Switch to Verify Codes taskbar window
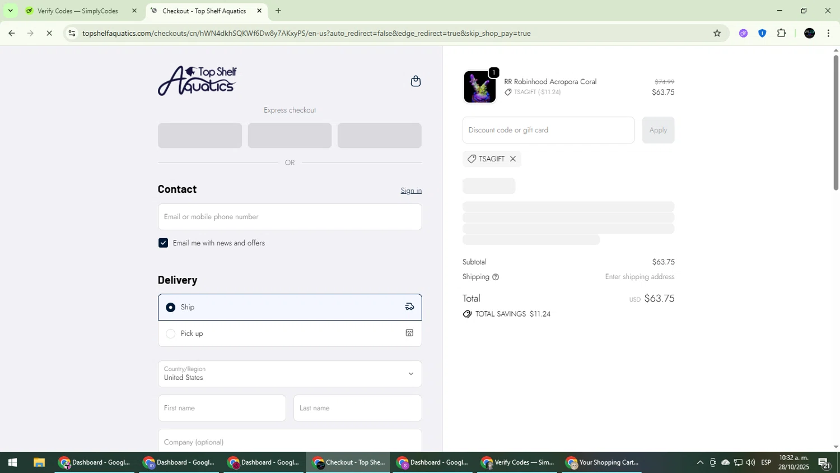 518,463
